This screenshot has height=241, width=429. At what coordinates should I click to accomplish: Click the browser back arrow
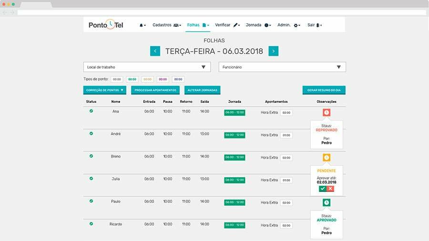(x=5, y=12)
